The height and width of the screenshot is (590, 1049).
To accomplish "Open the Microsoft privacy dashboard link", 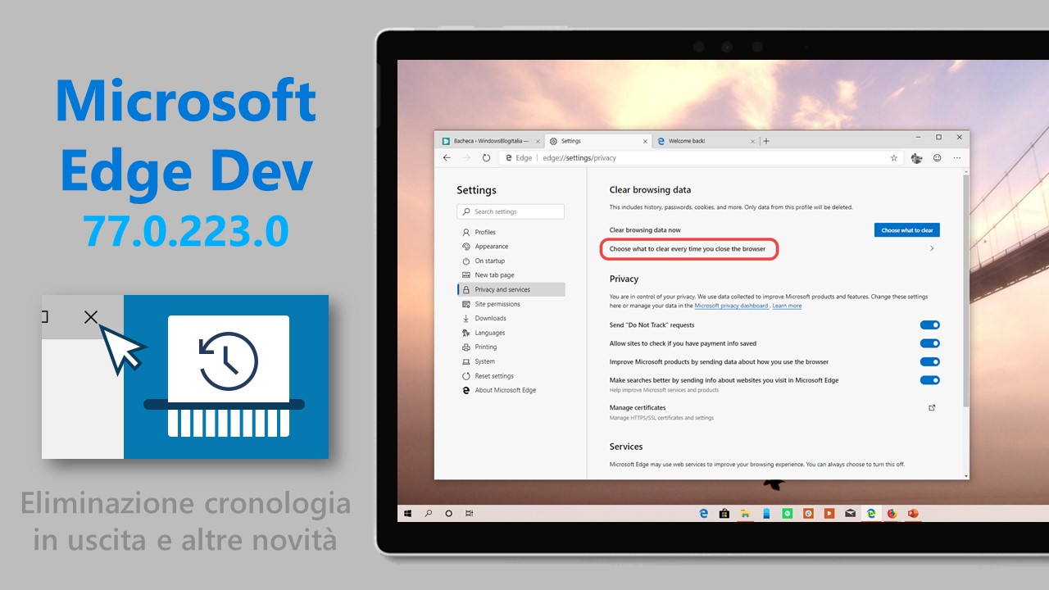I will [x=732, y=306].
